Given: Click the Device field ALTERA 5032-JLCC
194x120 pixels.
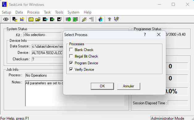Looking at the screenshot, I should [48, 53].
